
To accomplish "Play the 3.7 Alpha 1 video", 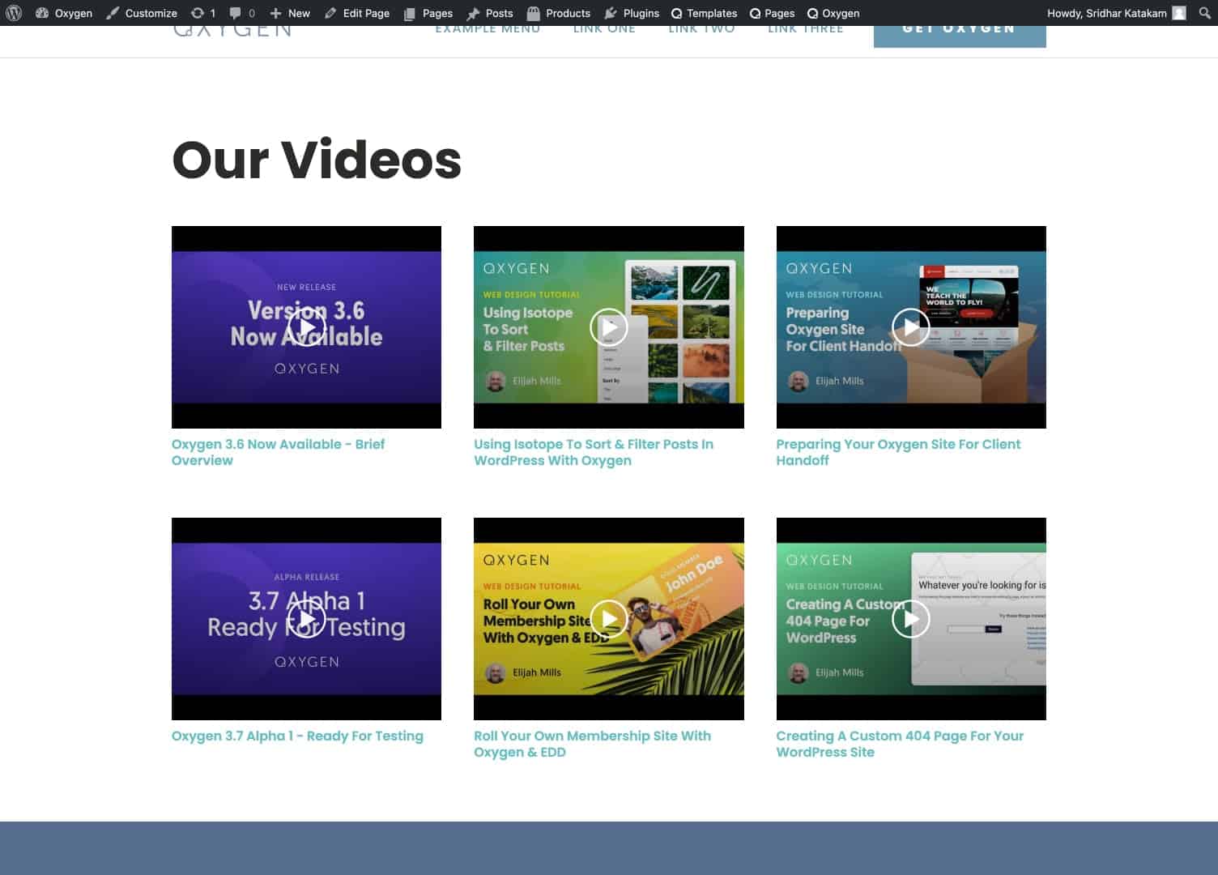I will [x=306, y=619].
